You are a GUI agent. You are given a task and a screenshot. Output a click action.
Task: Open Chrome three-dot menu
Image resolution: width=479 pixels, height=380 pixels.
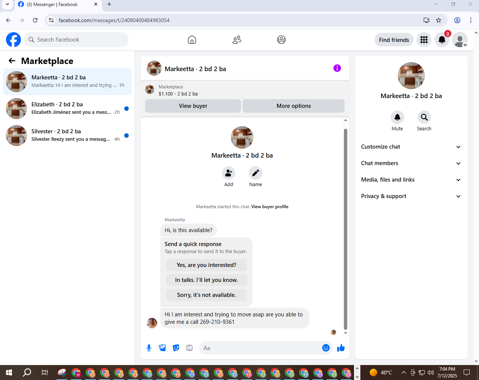(x=471, y=20)
